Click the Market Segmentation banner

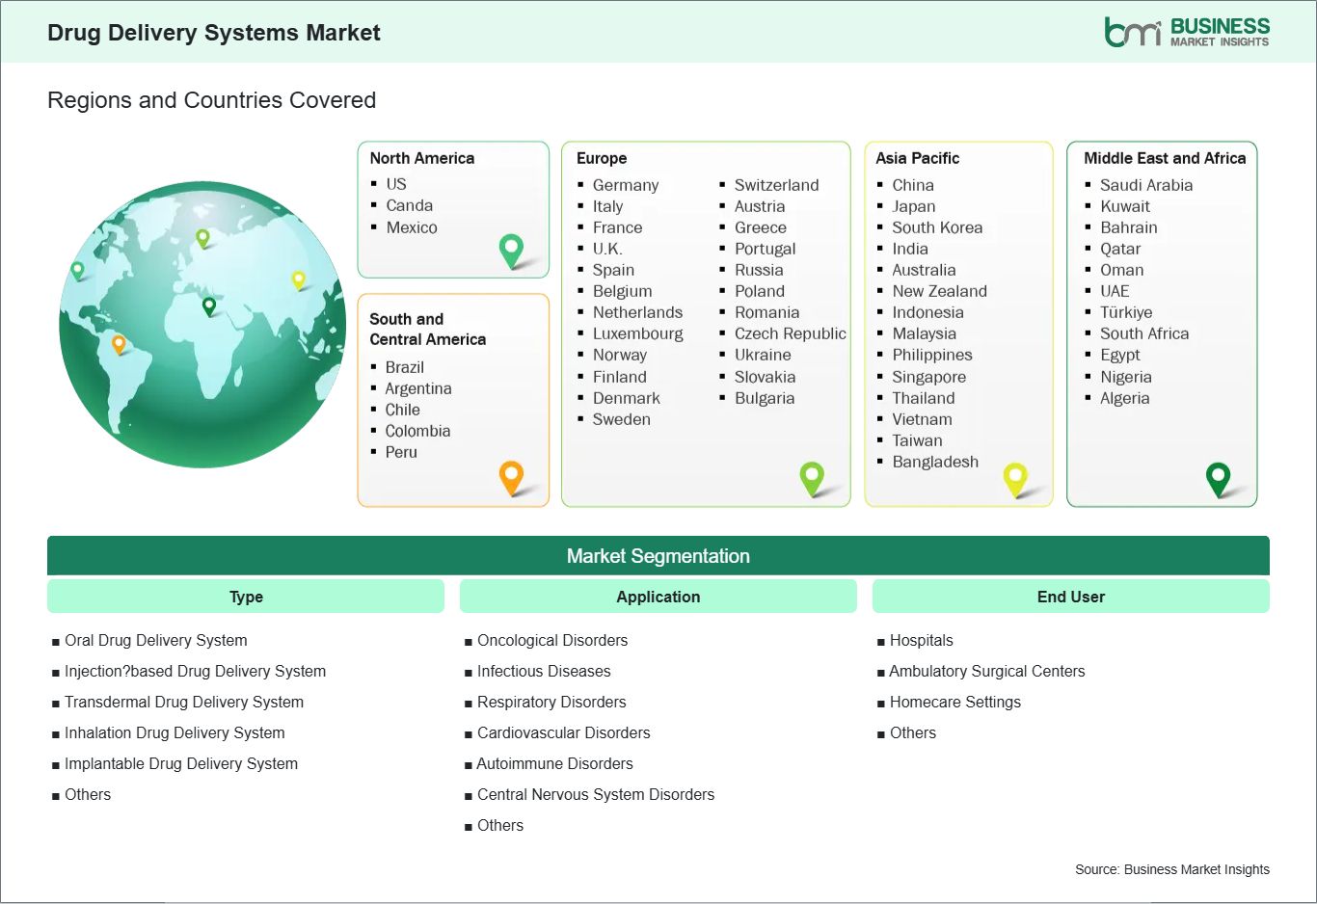[x=658, y=556]
